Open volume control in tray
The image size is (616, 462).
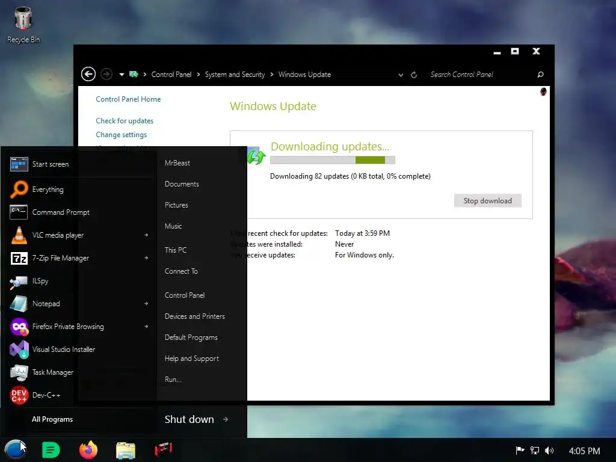549,451
